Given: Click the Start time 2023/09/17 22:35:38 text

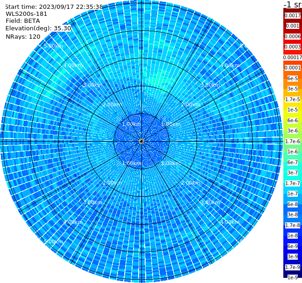Looking at the screenshot, I should (x=54, y=7).
